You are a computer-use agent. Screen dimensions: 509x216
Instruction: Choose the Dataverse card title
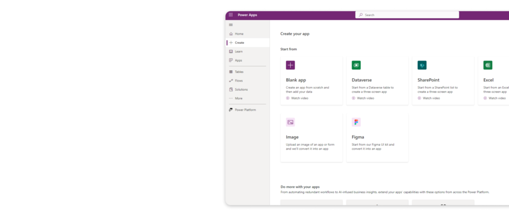point(362,80)
